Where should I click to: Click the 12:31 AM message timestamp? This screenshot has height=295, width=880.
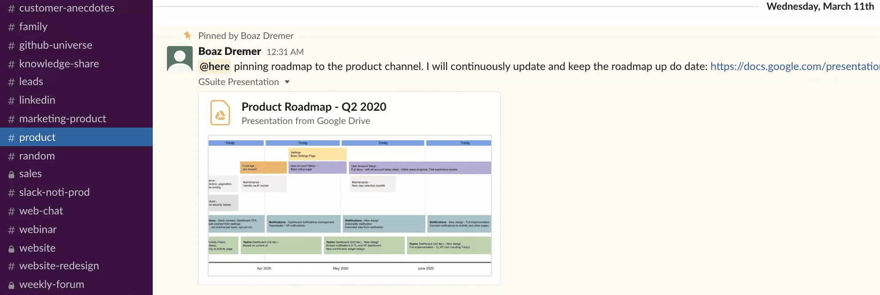click(285, 52)
